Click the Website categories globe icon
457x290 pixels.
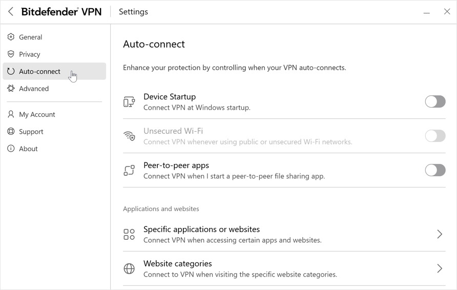pyautogui.click(x=129, y=268)
